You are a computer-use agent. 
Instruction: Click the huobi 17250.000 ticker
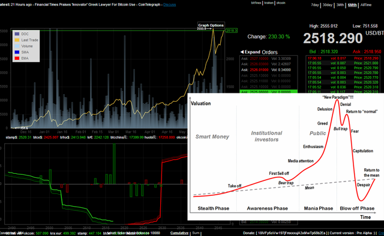pyautogui.click(x=160, y=137)
